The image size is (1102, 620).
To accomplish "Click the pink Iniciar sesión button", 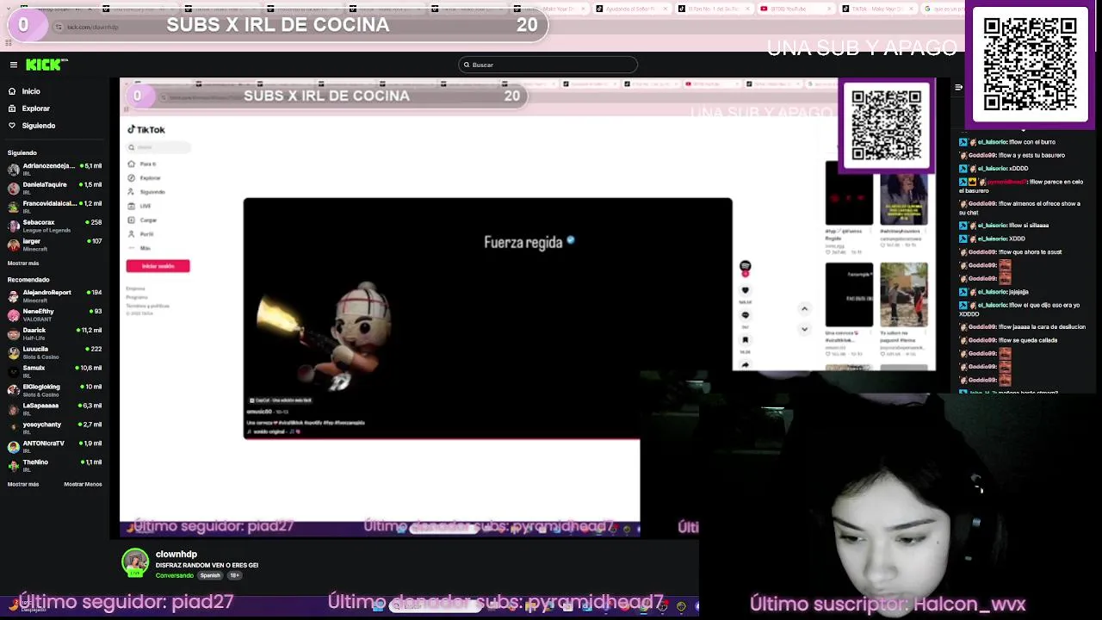I will (x=158, y=266).
